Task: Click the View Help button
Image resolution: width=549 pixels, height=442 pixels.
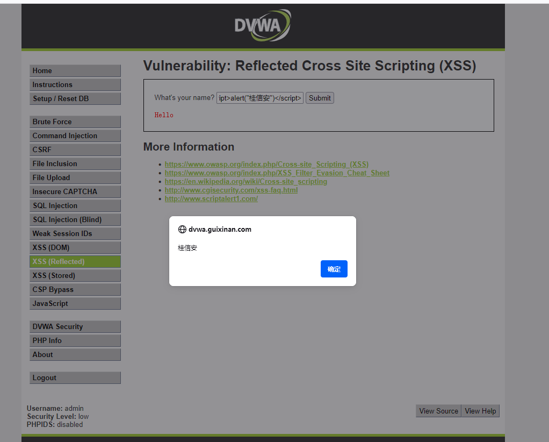Action: click(480, 411)
